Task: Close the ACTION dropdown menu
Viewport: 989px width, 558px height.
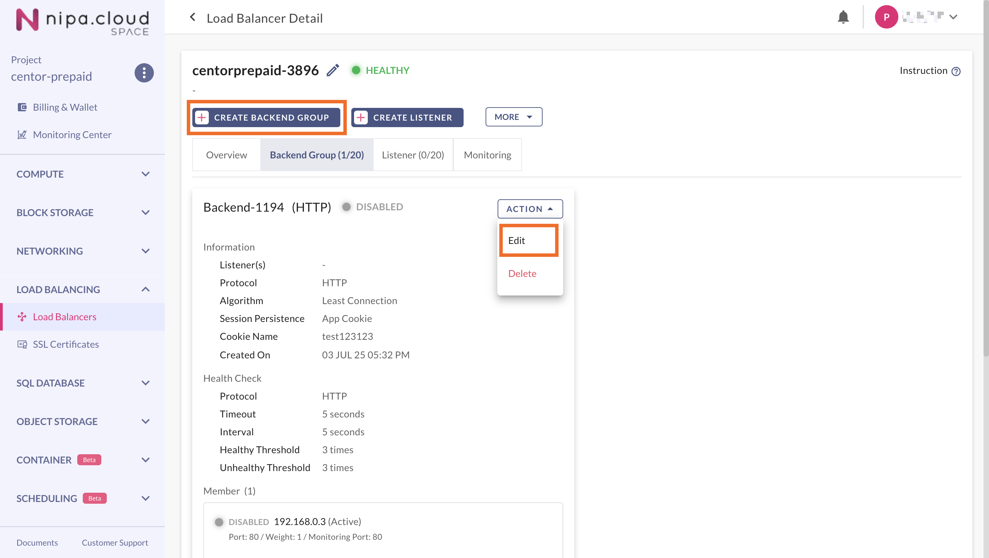Action: [x=530, y=209]
